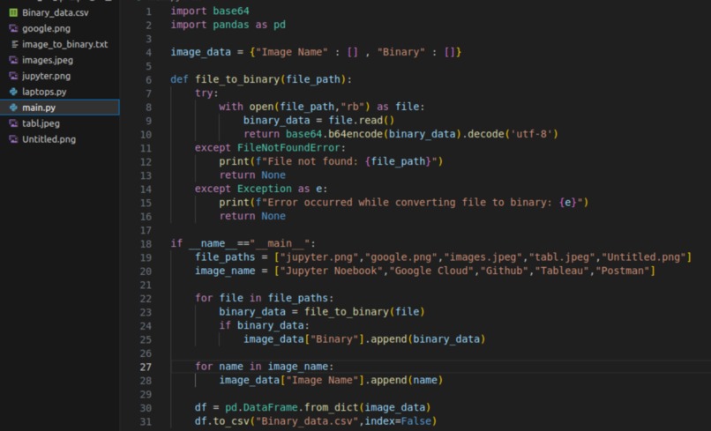
Task: Open jupyter.png from the explorer
Action: [46, 76]
